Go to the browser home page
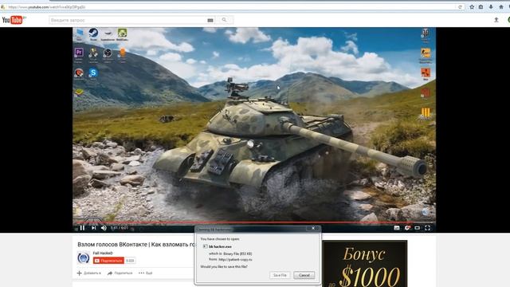 point(501,7)
